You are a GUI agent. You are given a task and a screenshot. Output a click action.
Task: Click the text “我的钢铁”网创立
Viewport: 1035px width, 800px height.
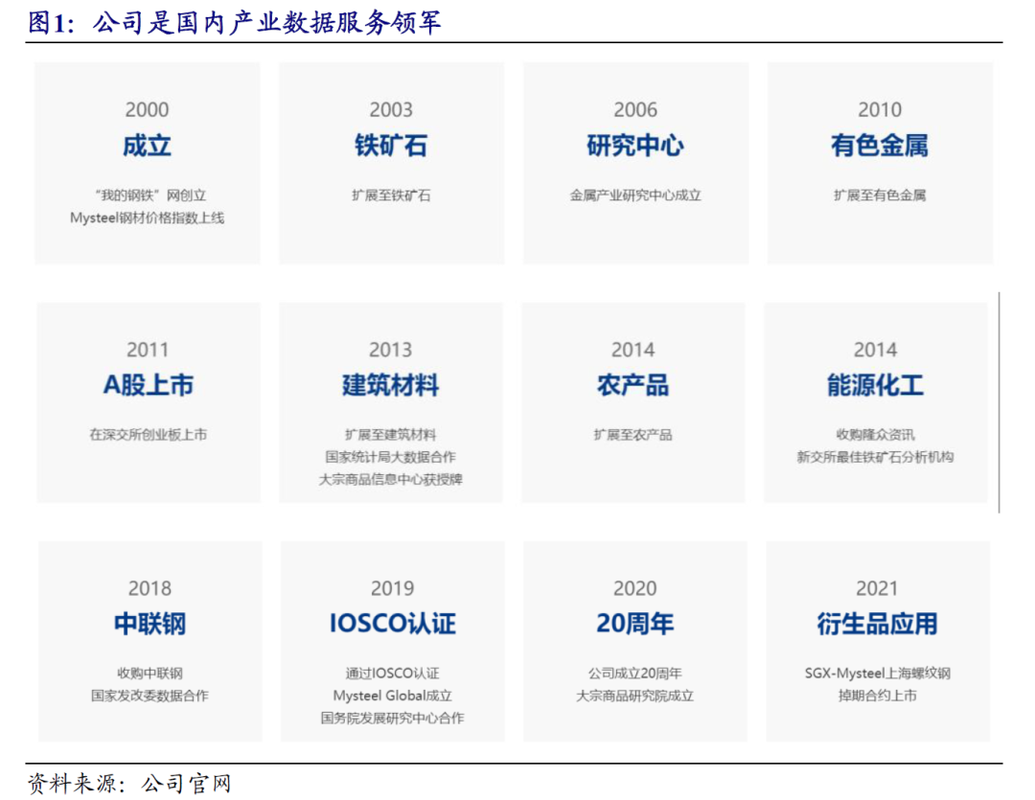(149, 195)
